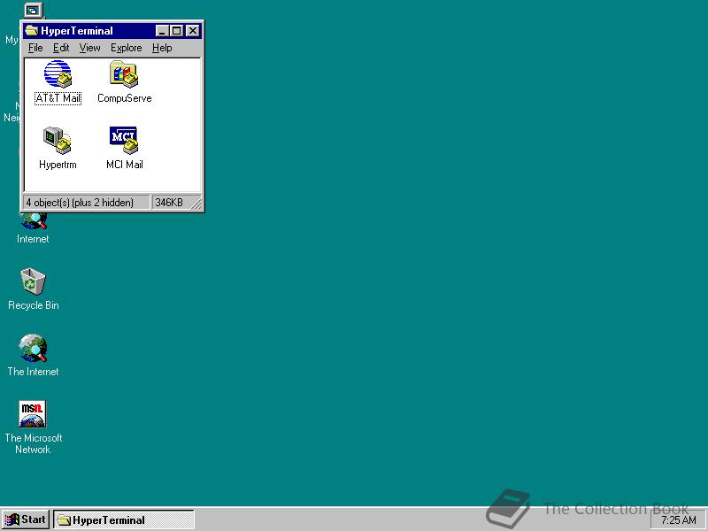
Task: Click the Start button
Action: click(26, 519)
